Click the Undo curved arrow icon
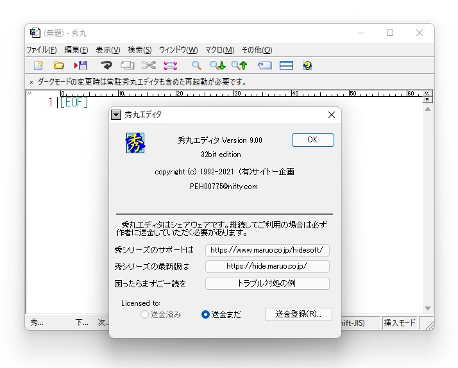458x368 pixels. tap(106, 65)
